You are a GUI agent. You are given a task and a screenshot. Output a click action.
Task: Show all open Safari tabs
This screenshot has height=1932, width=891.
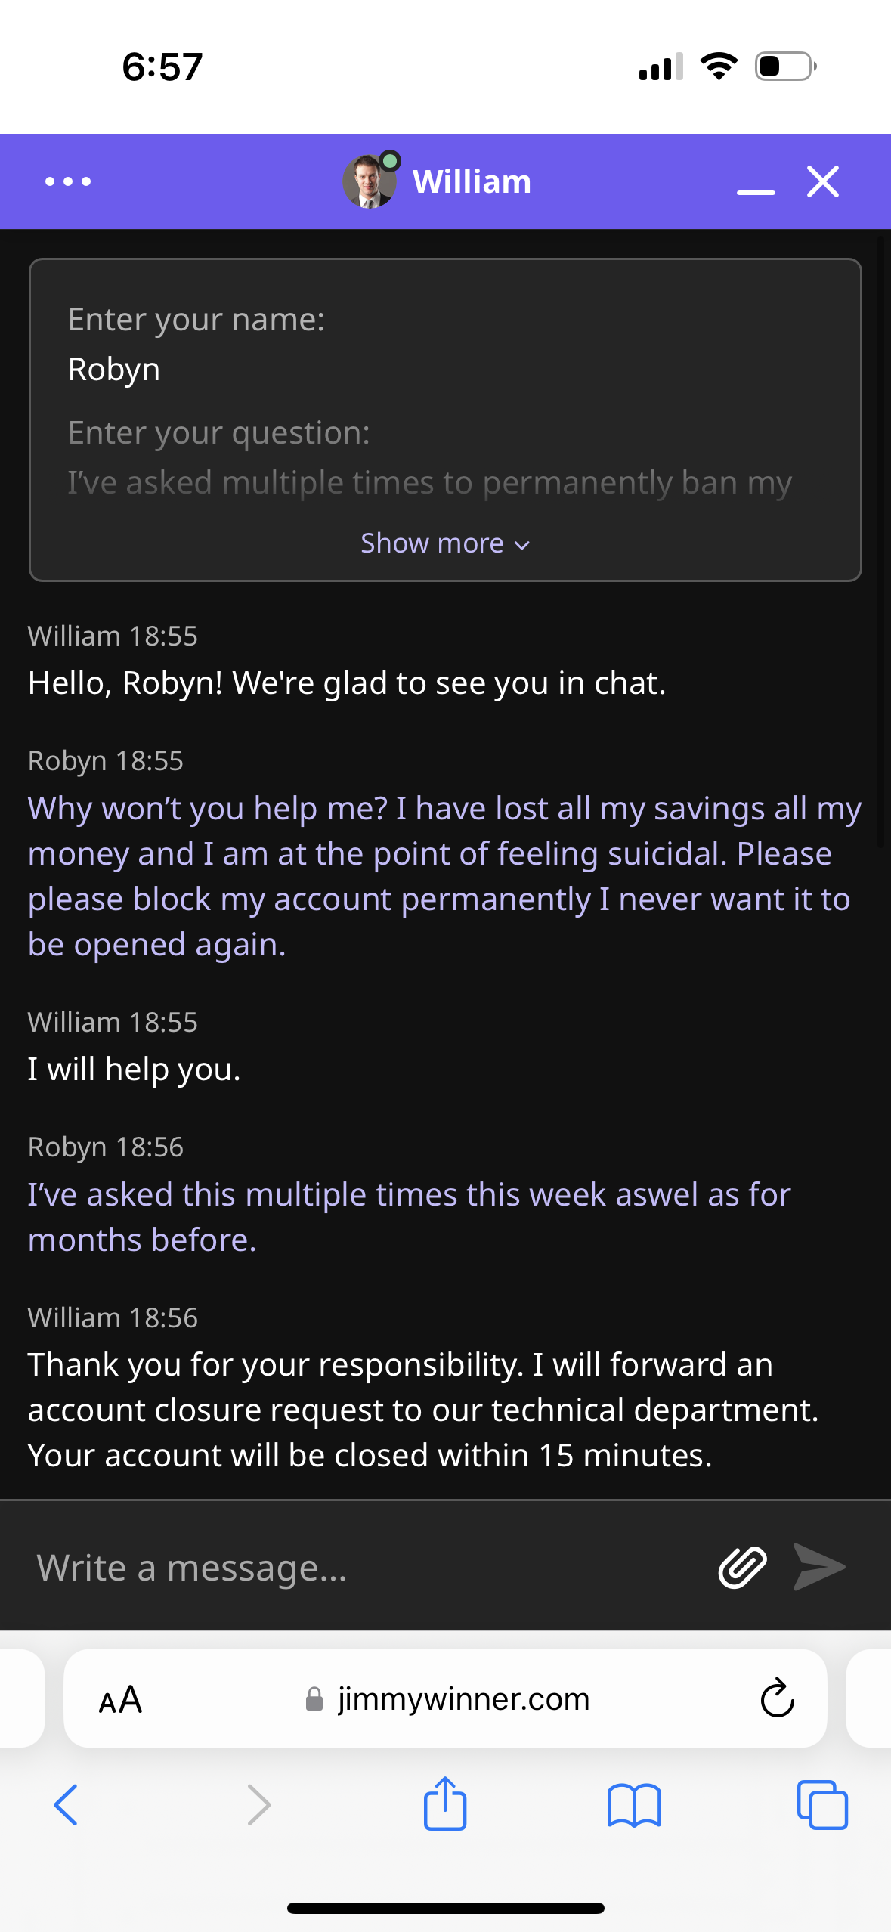(822, 1805)
